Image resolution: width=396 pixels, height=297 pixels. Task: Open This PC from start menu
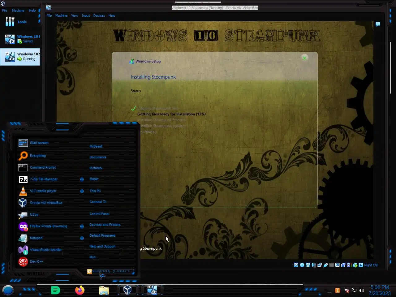pyautogui.click(x=95, y=191)
